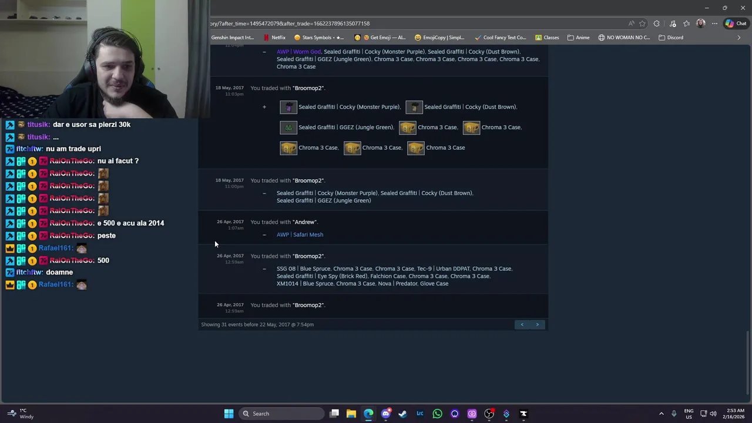752x423 pixels.
Task: Click Sealed Graffiti Cocky Monster Purple thumbnail
Action: 288,107
